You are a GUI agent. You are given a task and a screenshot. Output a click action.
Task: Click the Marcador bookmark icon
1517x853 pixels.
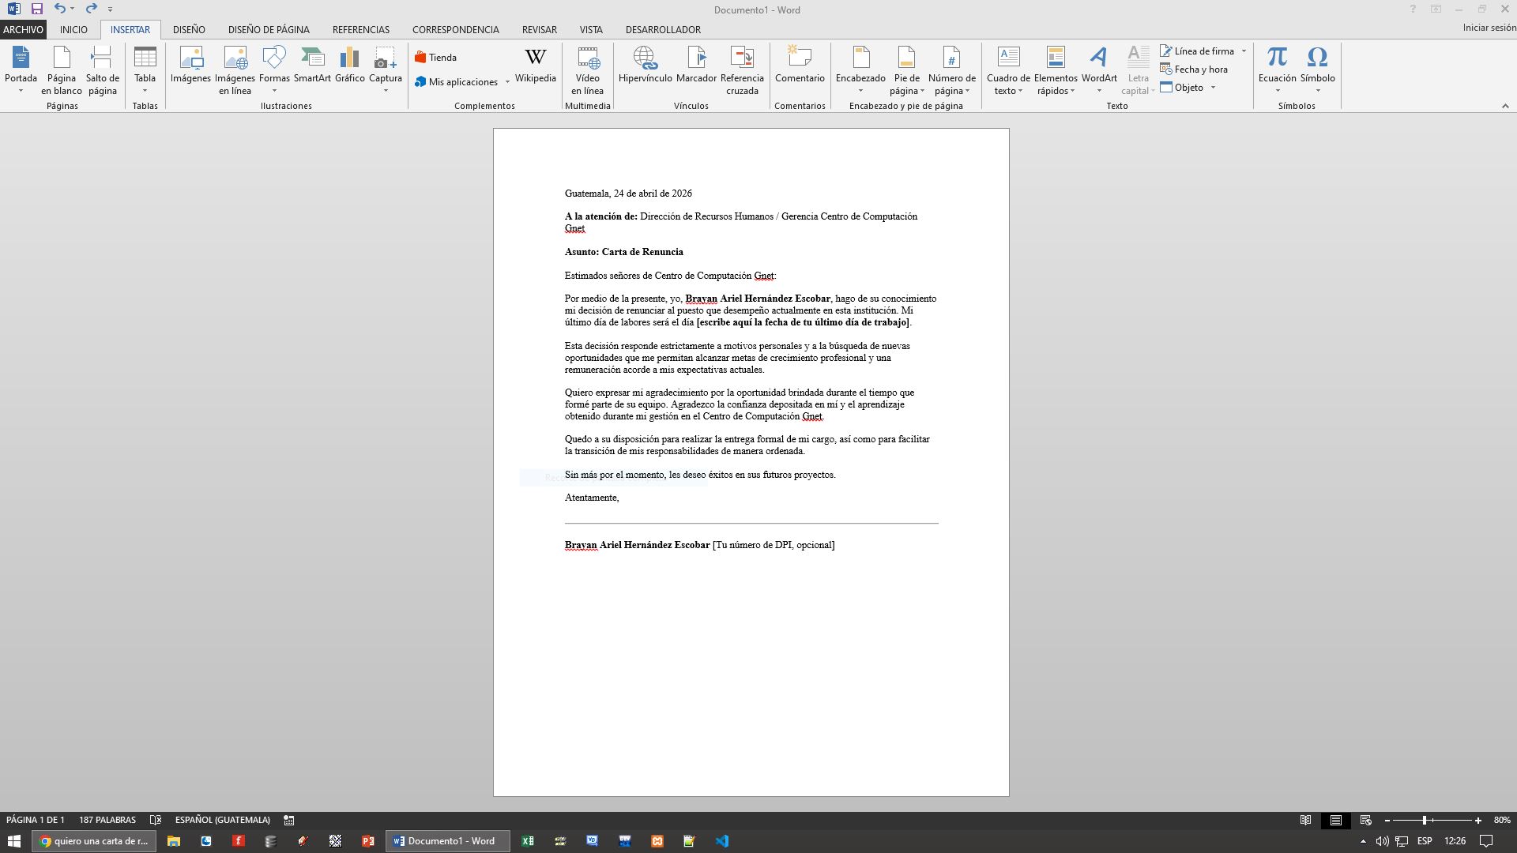(696, 58)
